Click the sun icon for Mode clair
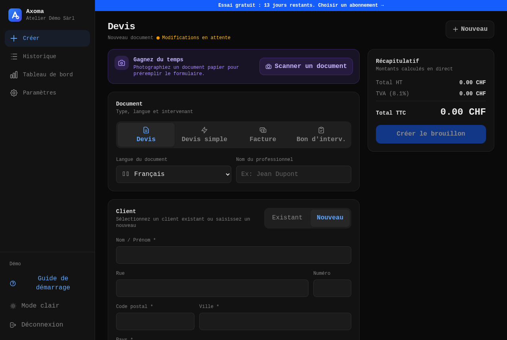Screen dimensions: 507x340 pyautogui.click(x=13, y=306)
